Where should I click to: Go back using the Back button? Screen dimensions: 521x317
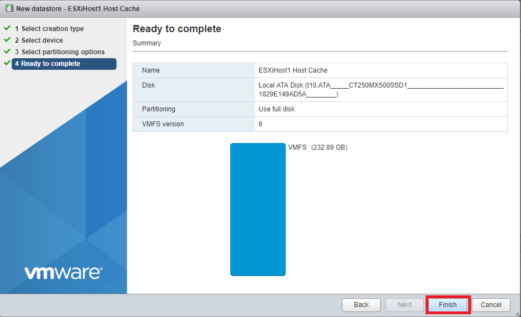pos(361,305)
